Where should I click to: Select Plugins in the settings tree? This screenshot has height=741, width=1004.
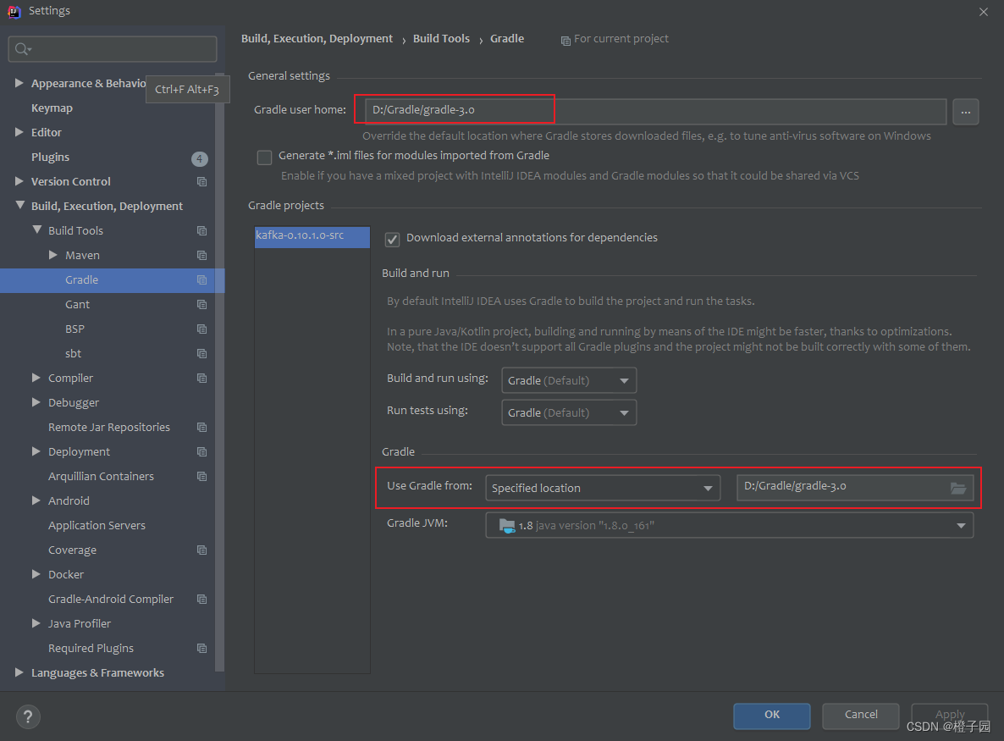coord(50,158)
